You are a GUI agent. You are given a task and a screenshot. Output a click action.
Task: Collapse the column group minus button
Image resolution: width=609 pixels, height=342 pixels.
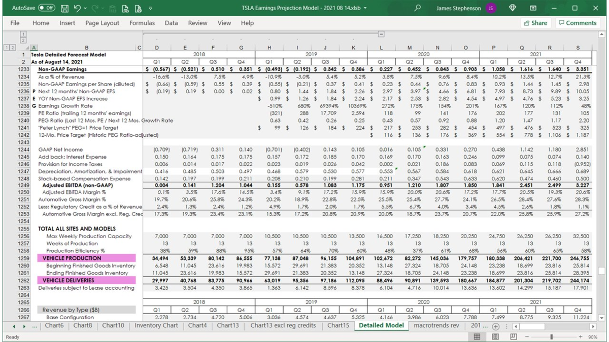[381, 34]
